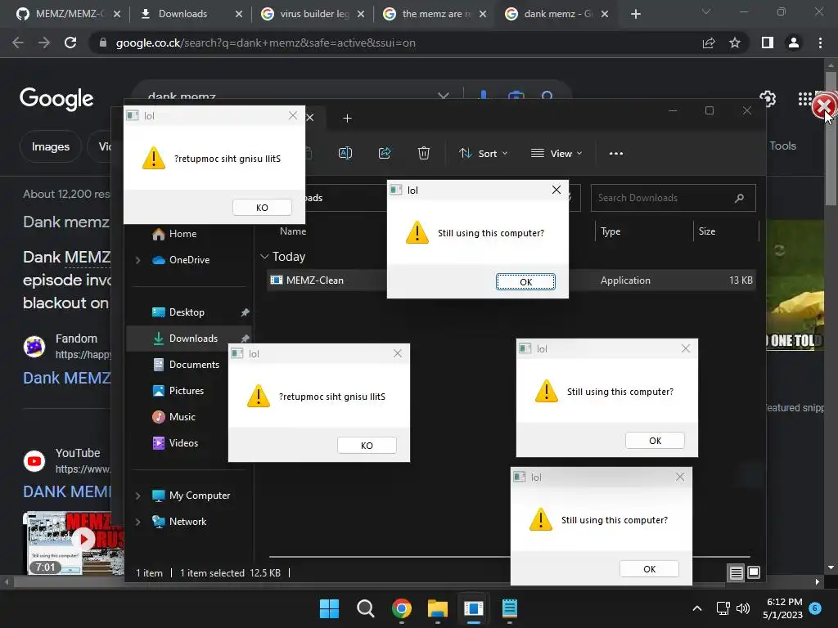Switch Explorer to large thumbnails view icon
Screen dimensions: 838x628
(x=754, y=573)
